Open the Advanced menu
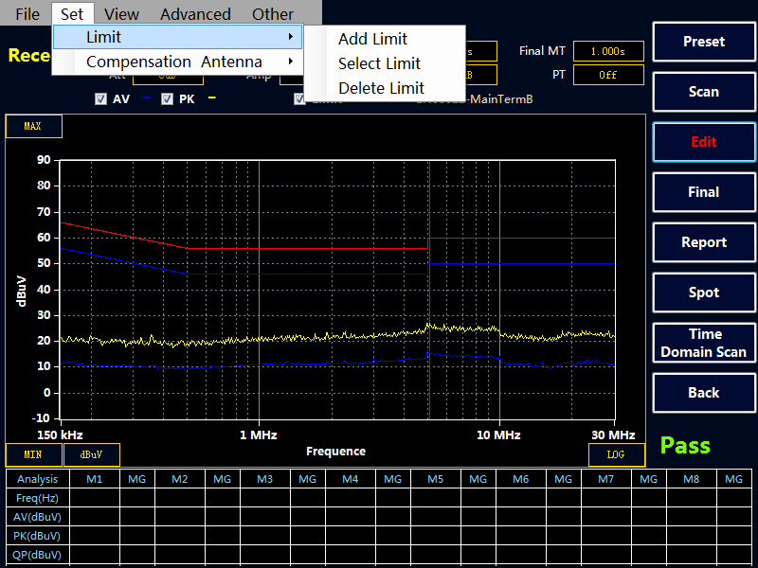Viewport: 758px width, 568px height. pyautogui.click(x=195, y=14)
